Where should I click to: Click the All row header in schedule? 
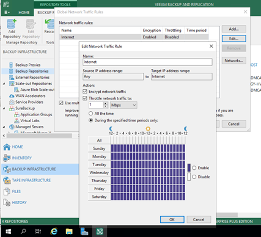(x=99, y=140)
